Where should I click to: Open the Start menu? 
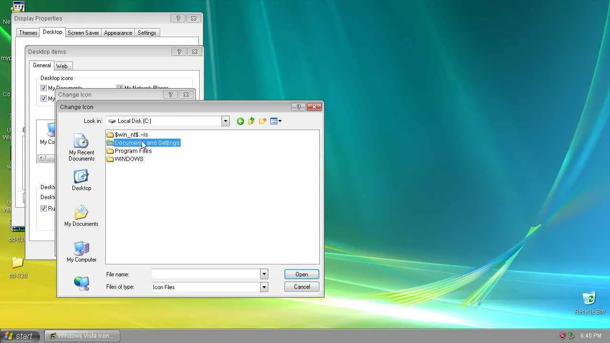coord(19,336)
